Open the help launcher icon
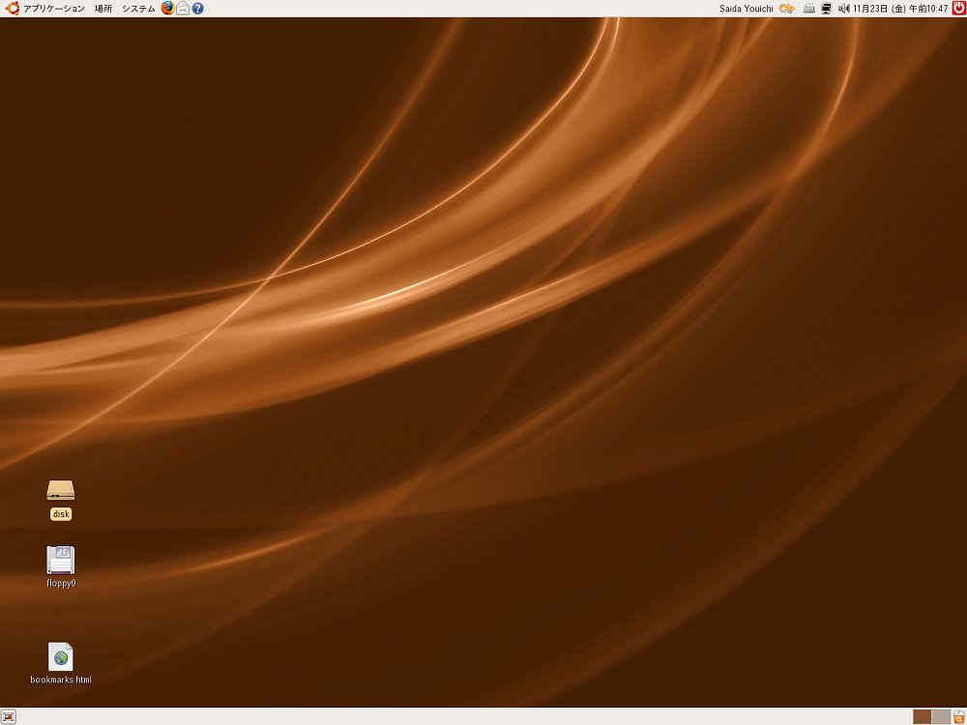 click(197, 9)
